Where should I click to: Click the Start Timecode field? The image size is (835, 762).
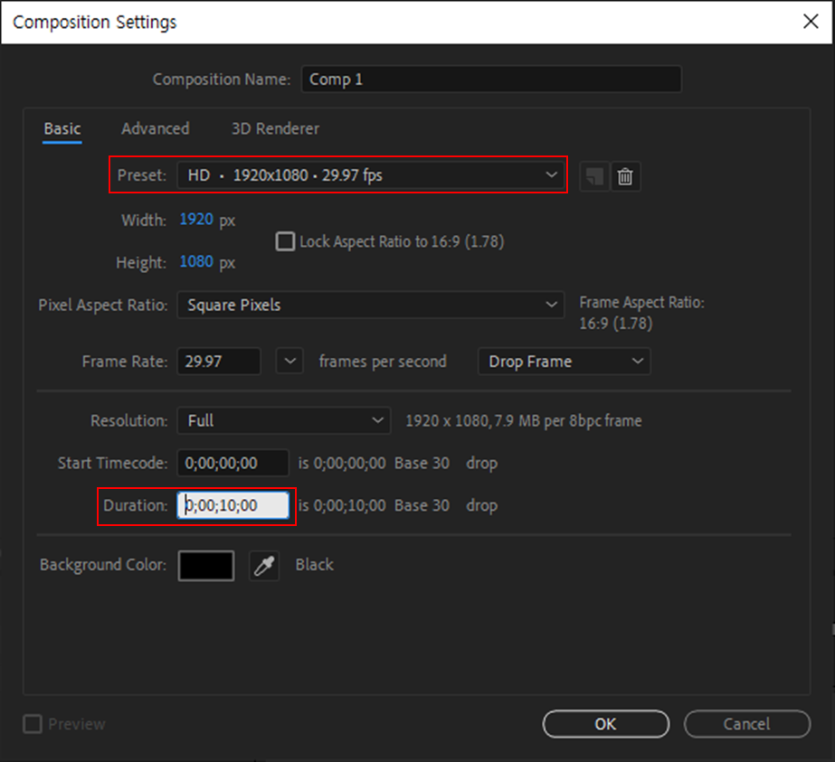232,463
